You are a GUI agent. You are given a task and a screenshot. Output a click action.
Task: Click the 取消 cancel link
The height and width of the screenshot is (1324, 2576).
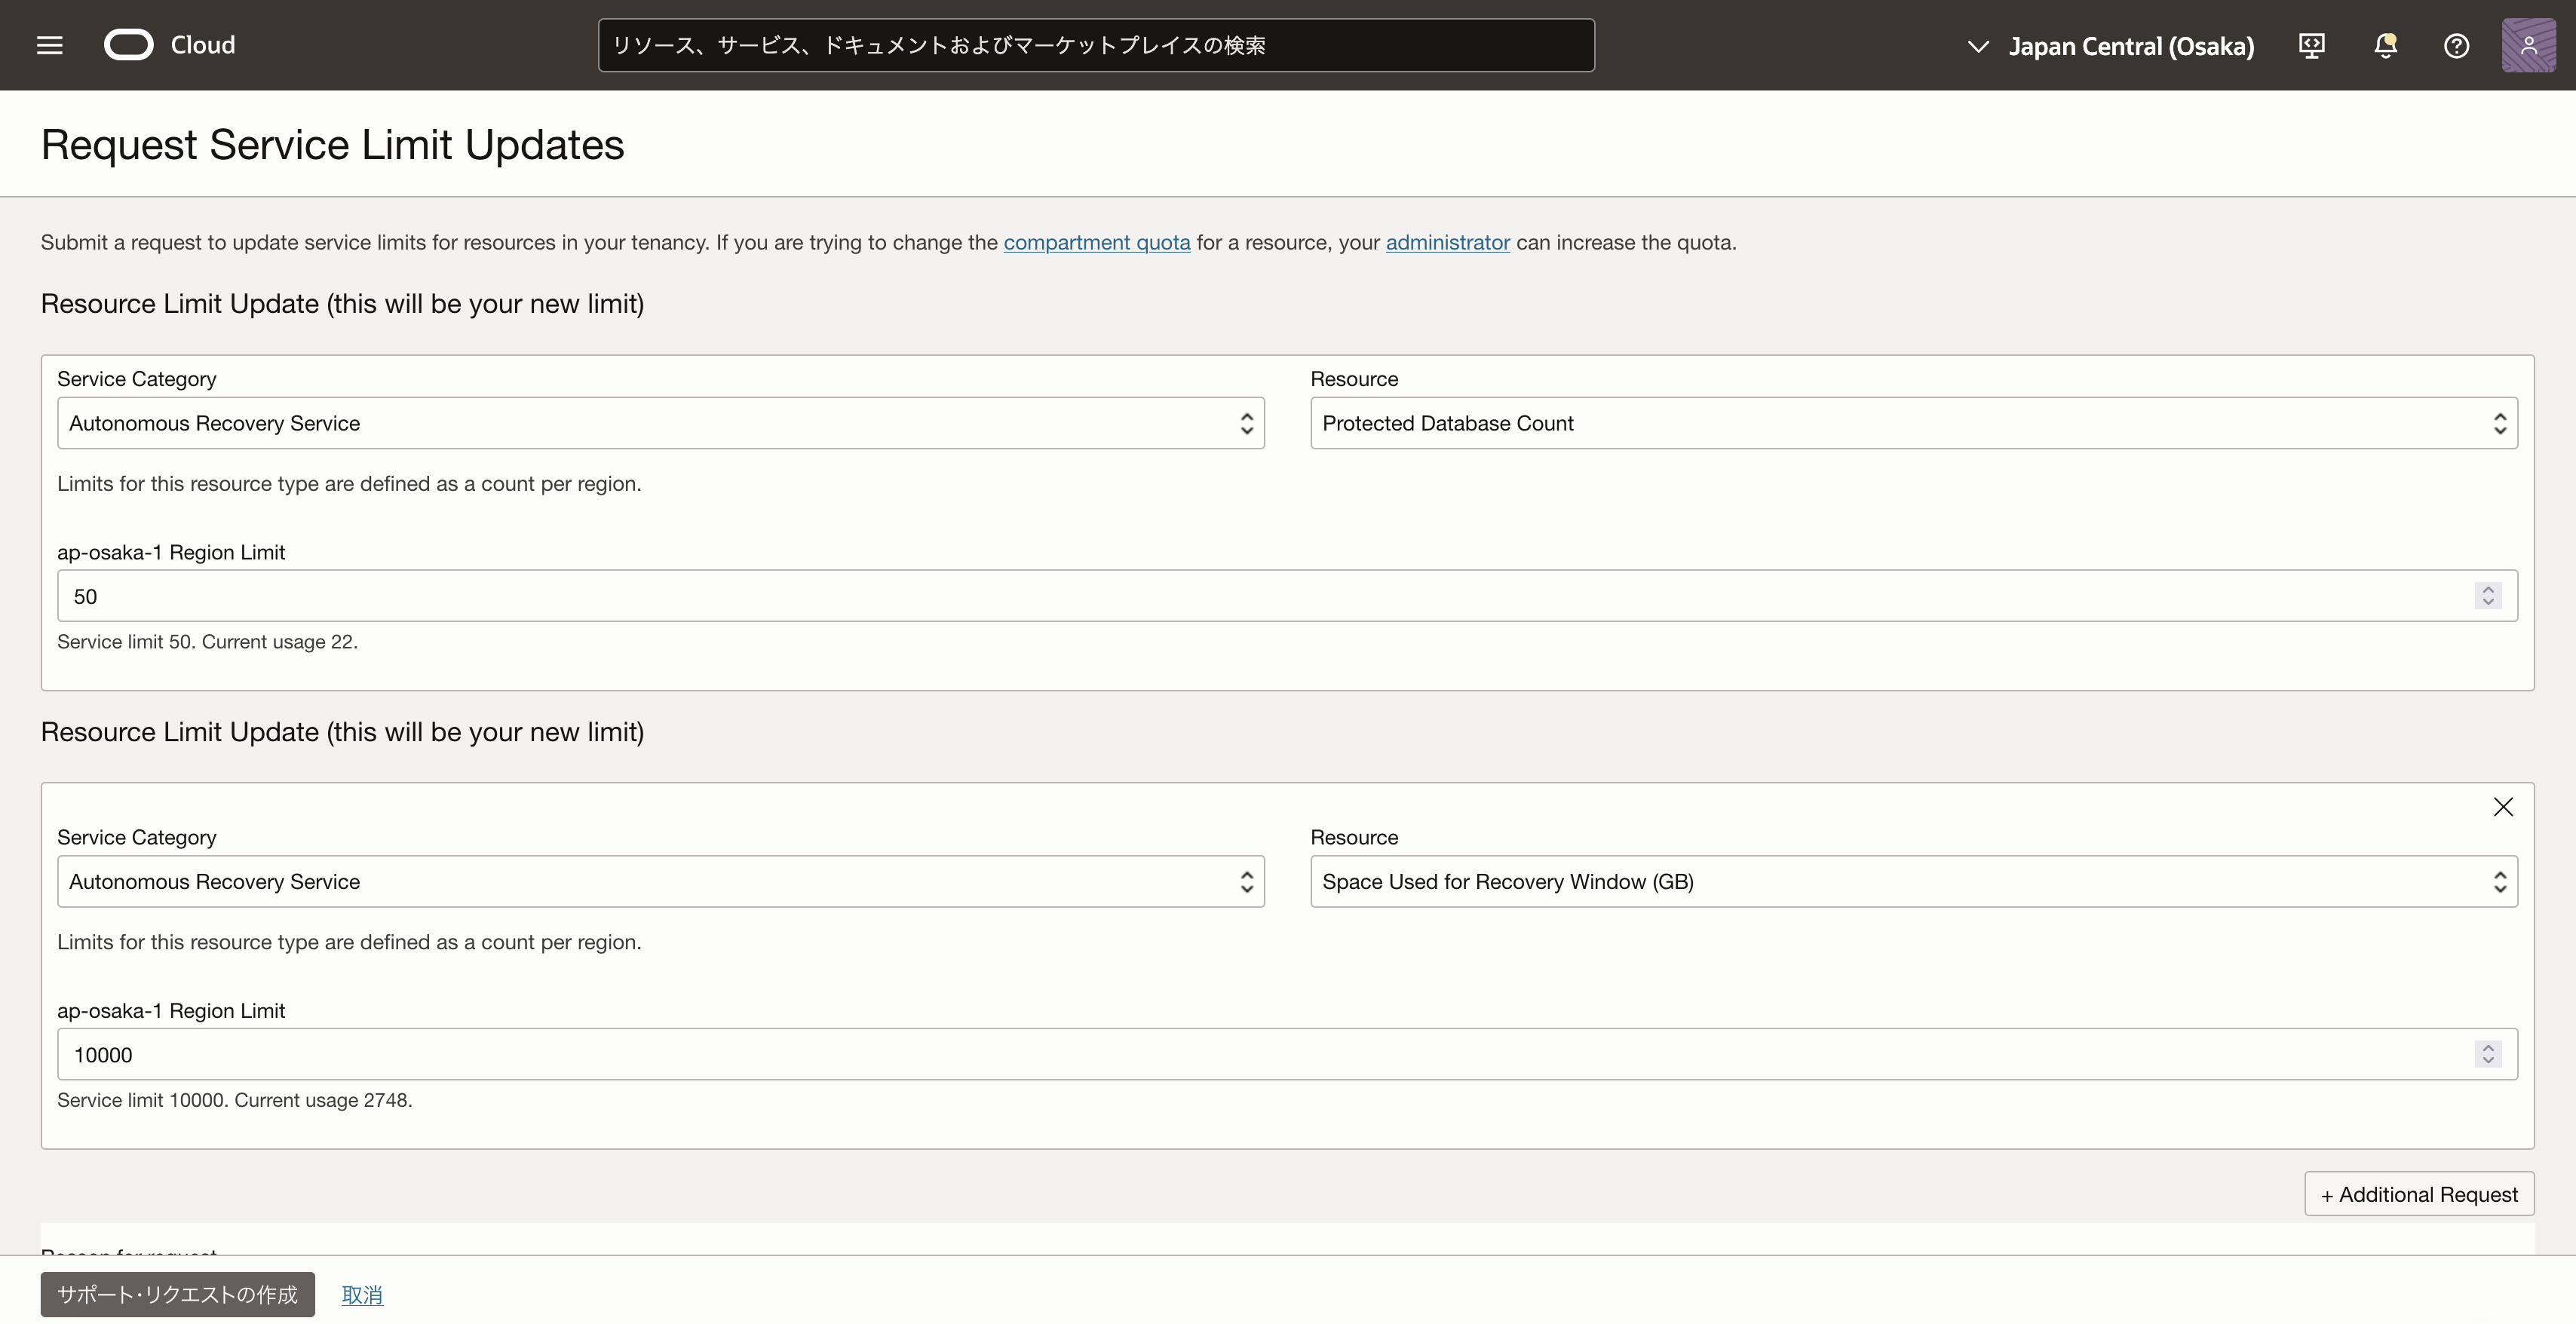(x=362, y=1295)
